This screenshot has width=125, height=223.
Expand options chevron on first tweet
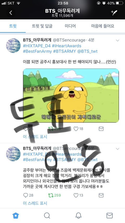(117, 41)
